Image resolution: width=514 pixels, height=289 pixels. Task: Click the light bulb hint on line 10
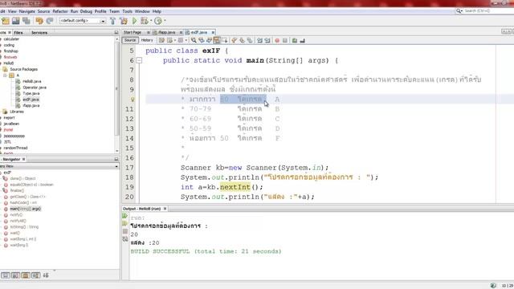pyautogui.click(x=133, y=100)
